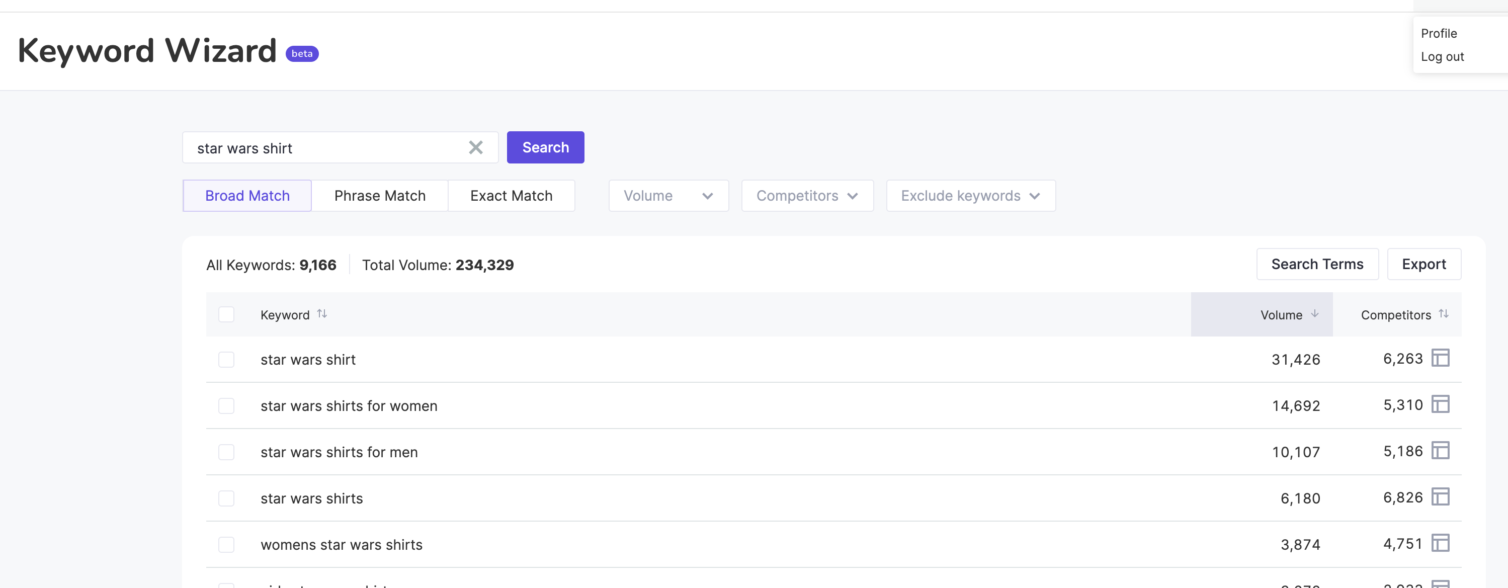Click the descending sort arrow on Volume column

[1315, 314]
